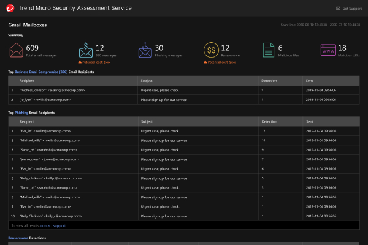Click the BEC messages Potential cost text
The height and width of the screenshot is (245, 368).
pyautogui.click(x=96, y=62)
